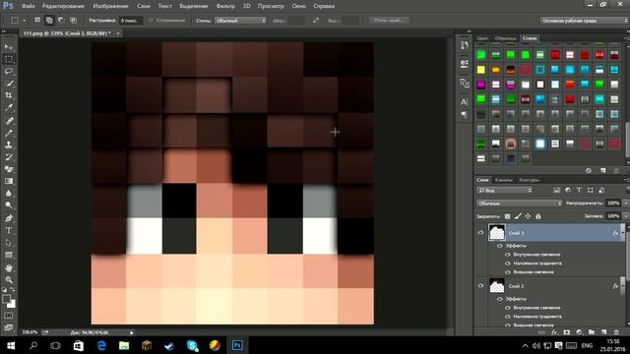Open the Изображение menu
The image size is (630, 354).
coord(110,6)
